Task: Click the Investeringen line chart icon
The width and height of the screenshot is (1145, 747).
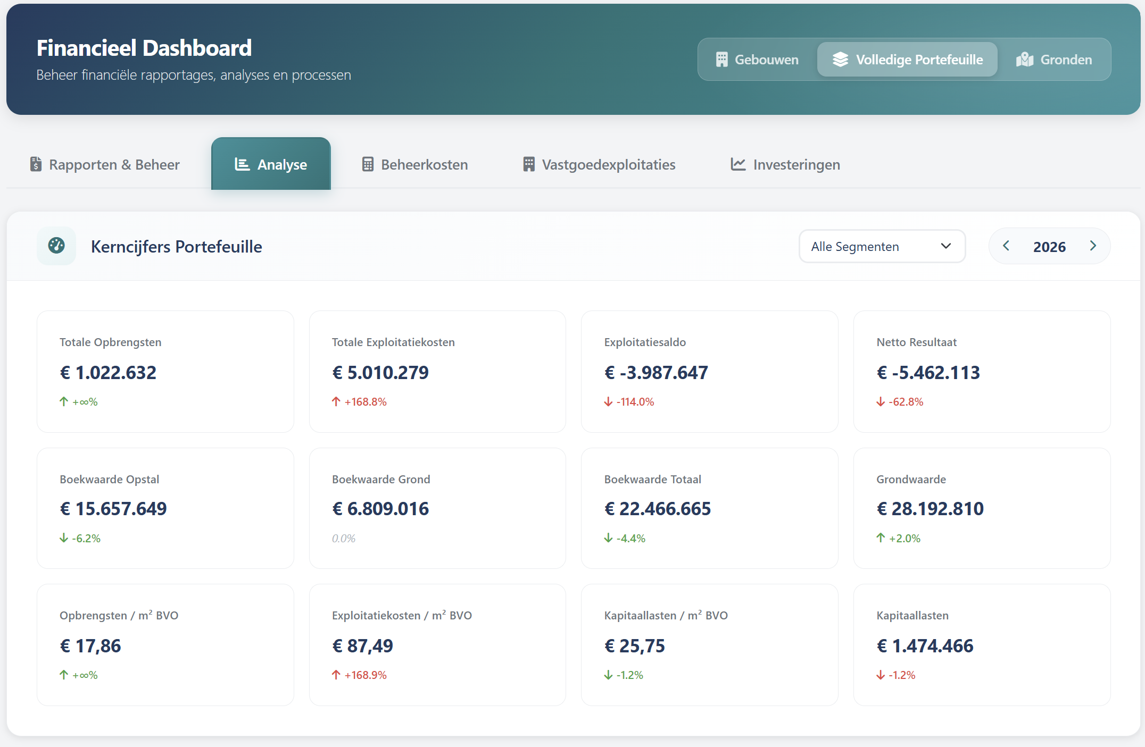Action: [x=738, y=164]
